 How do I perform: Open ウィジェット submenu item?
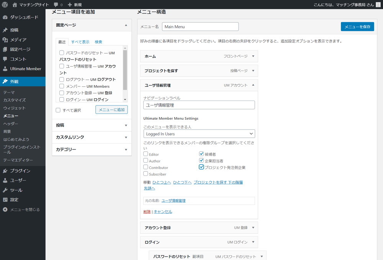(15, 108)
